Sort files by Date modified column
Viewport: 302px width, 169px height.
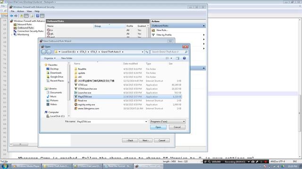click(x=130, y=64)
